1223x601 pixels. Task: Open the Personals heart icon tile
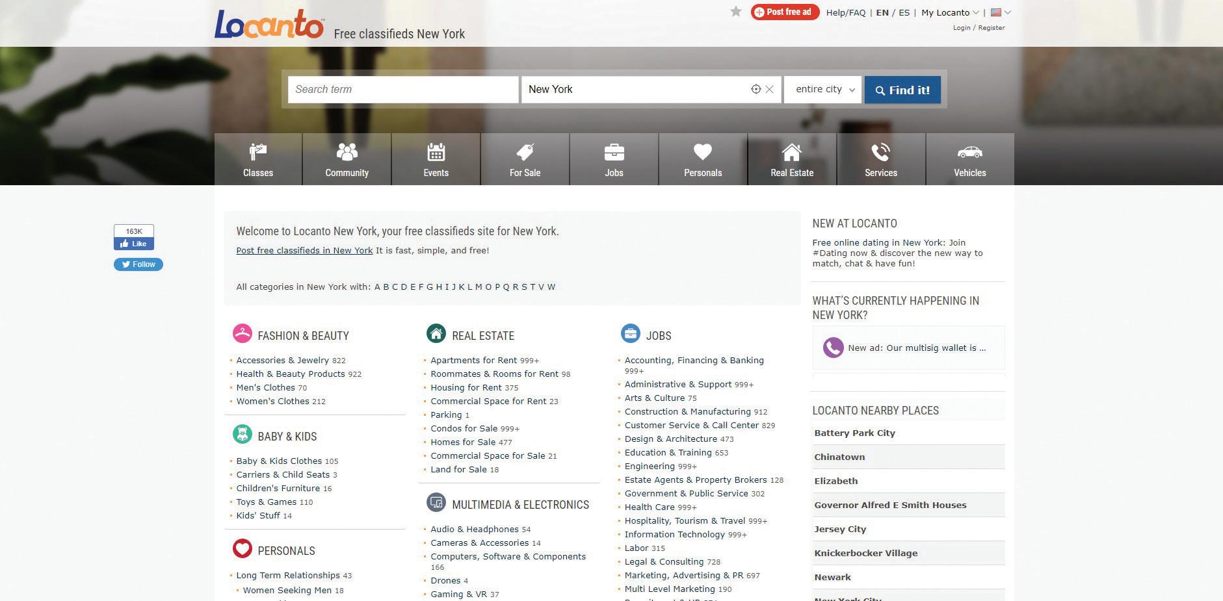703,159
